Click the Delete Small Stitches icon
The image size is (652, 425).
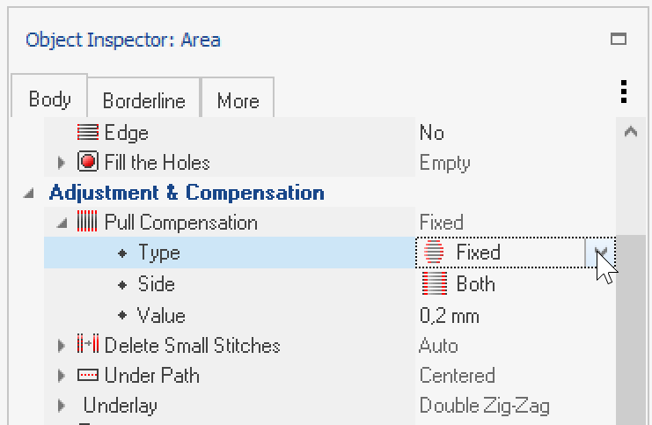click(x=88, y=344)
